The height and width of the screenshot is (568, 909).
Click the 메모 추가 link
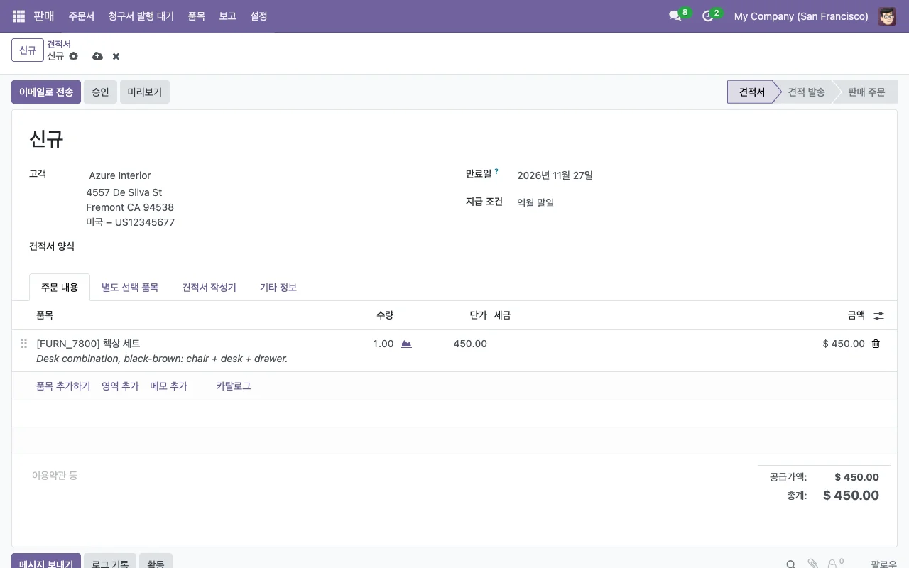pyautogui.click(x=169, y=386)
